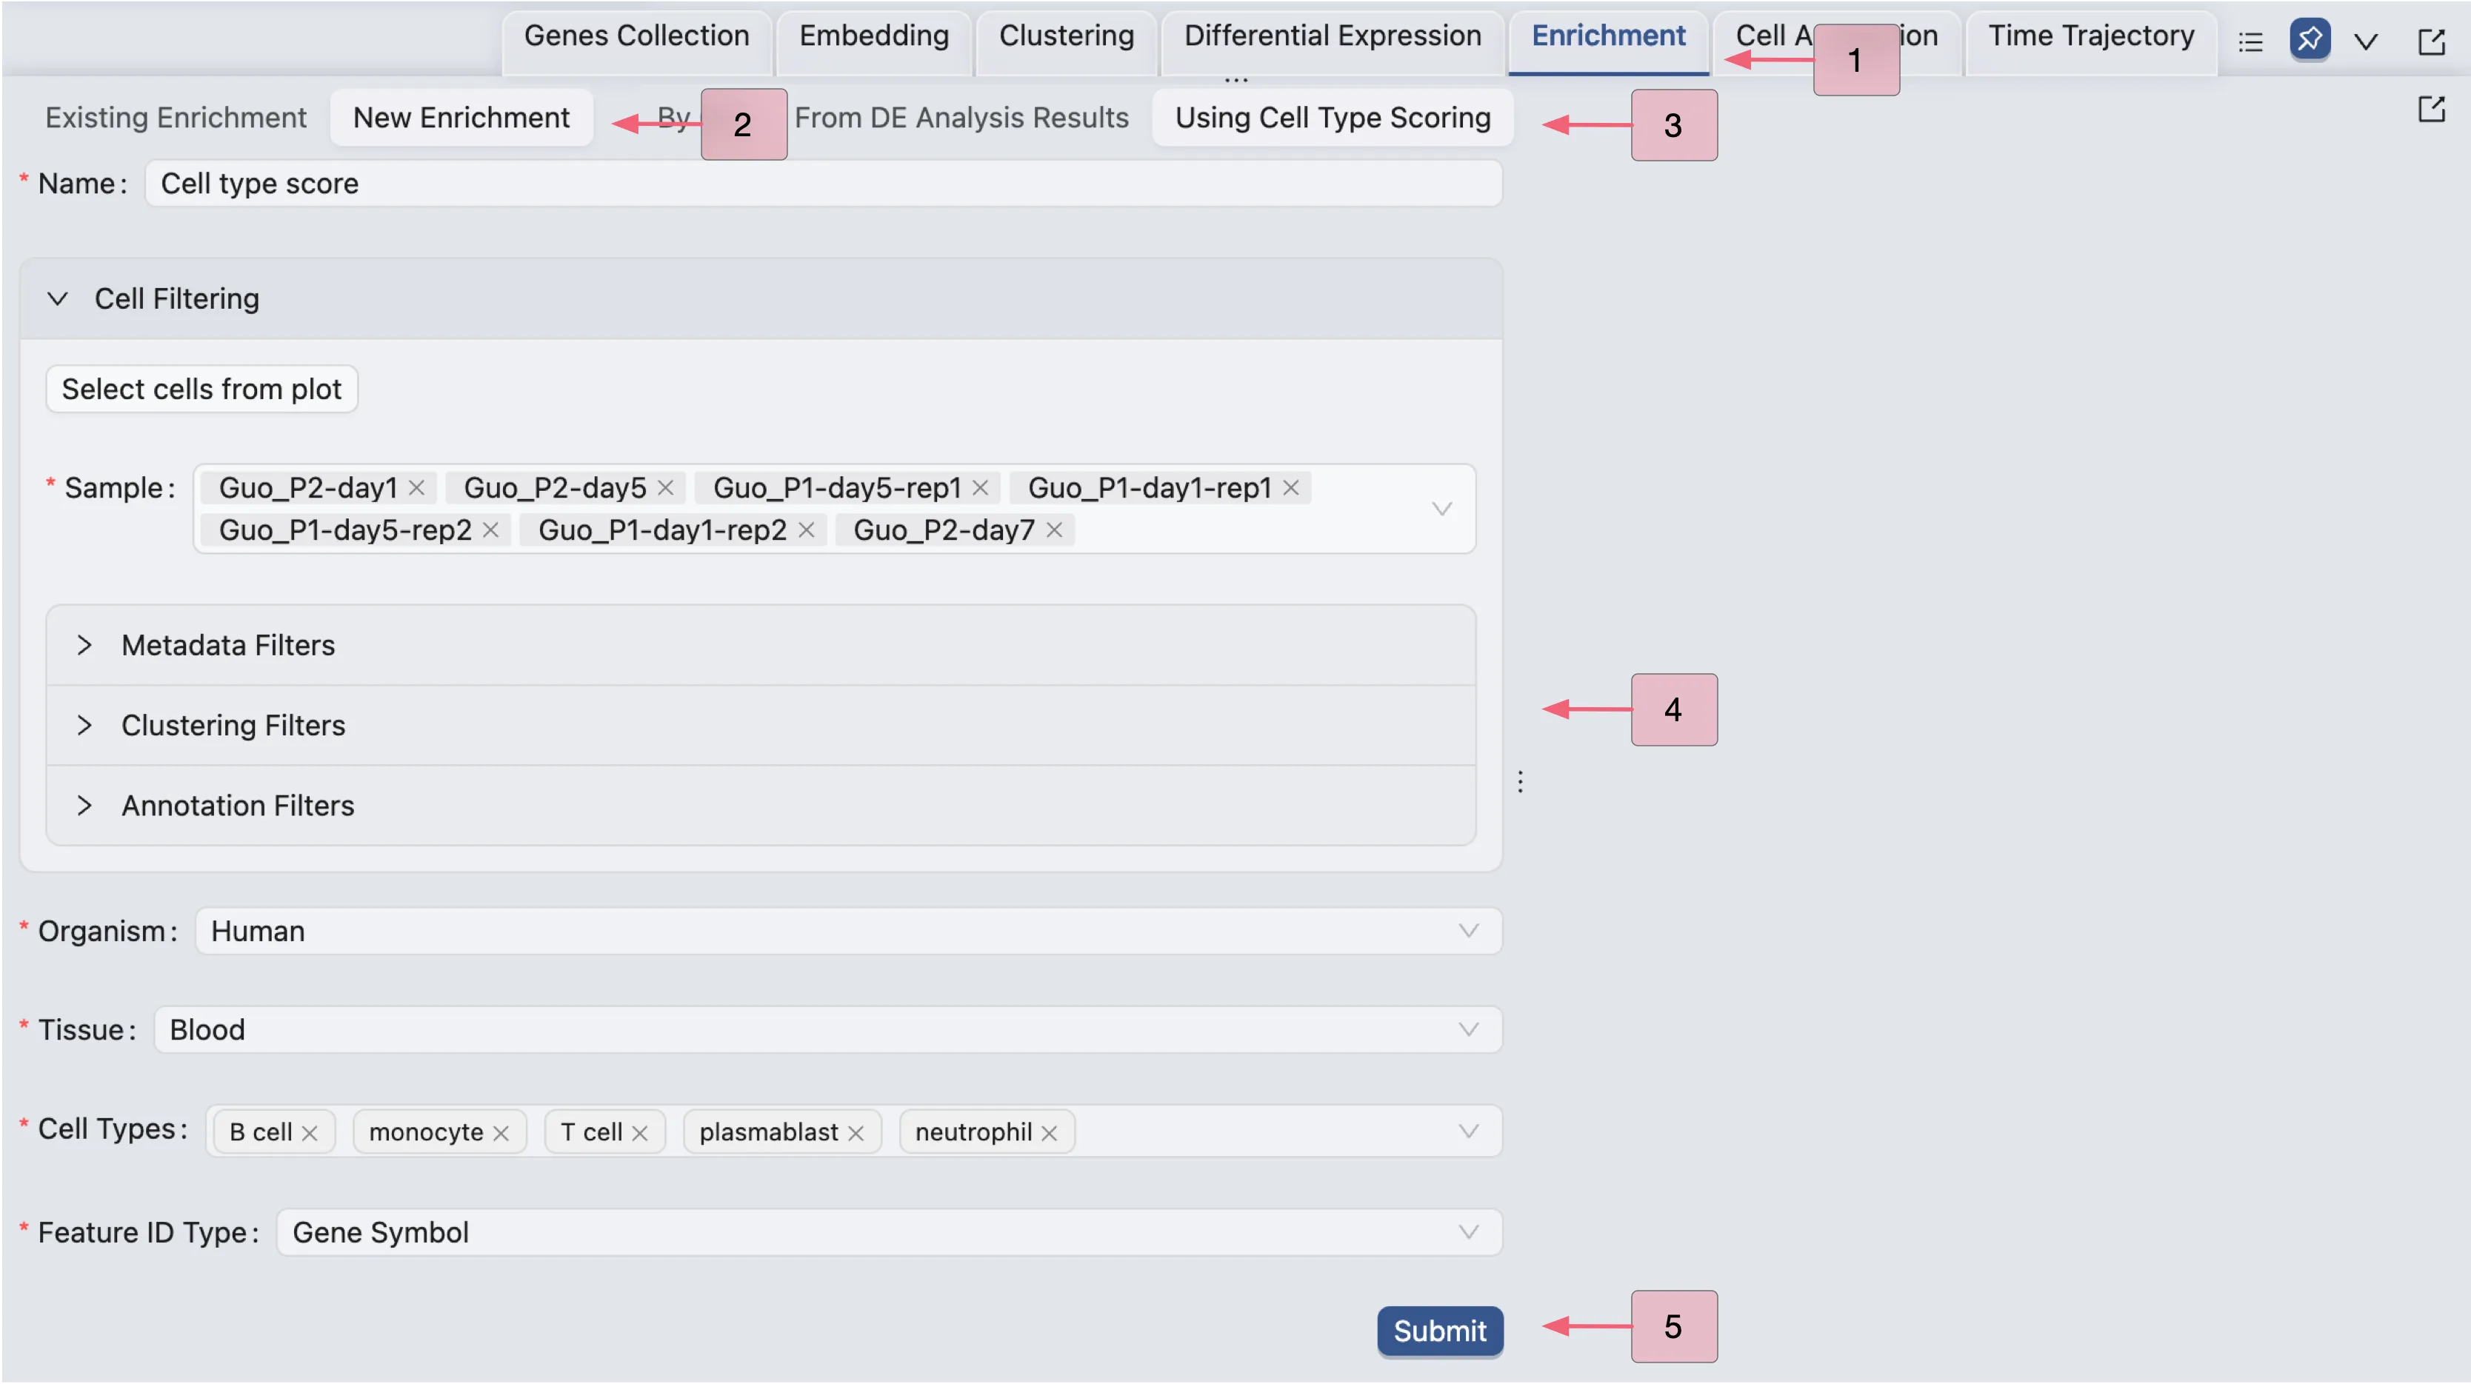Remove the Guo_P2-day1 sample tag

[416, 487]
